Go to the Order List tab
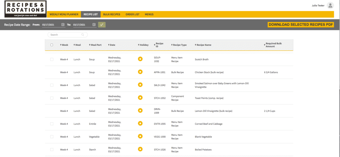This screenshot has width=340, height=157. pyautogui.click(x=132, y=14)
